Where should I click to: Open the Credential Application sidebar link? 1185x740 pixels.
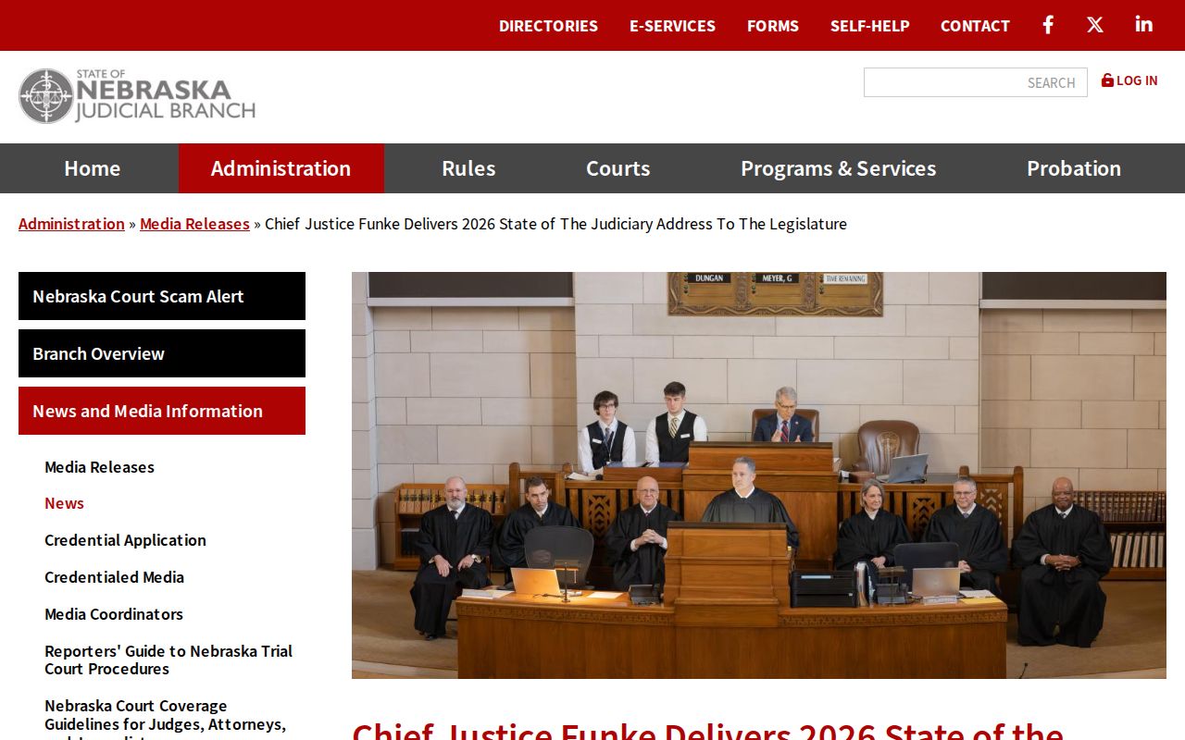click(125, 540)
